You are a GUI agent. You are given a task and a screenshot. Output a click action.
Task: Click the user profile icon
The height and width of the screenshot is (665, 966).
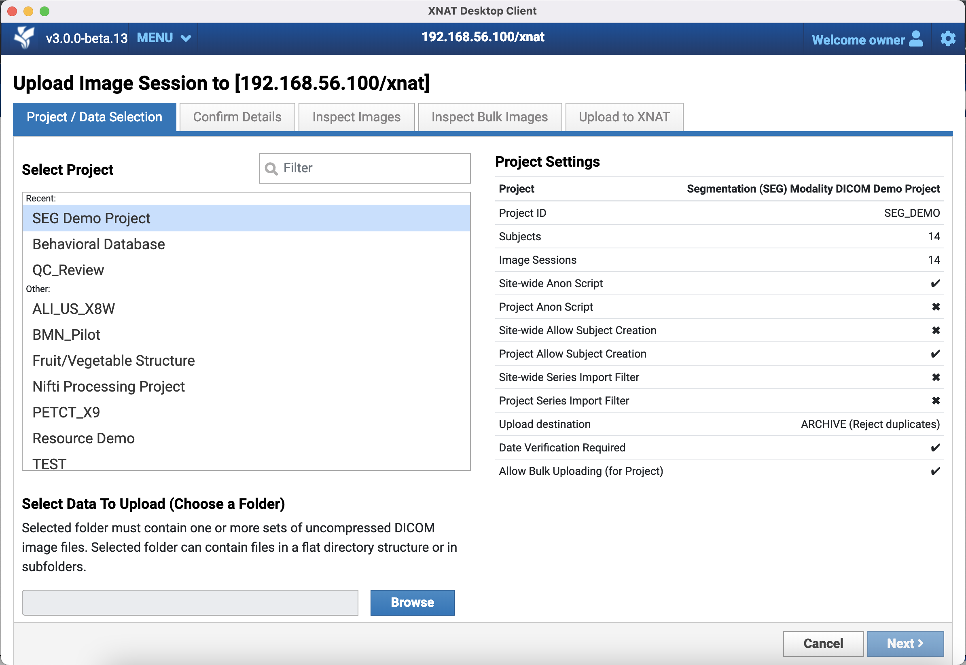tap(916, 39)
